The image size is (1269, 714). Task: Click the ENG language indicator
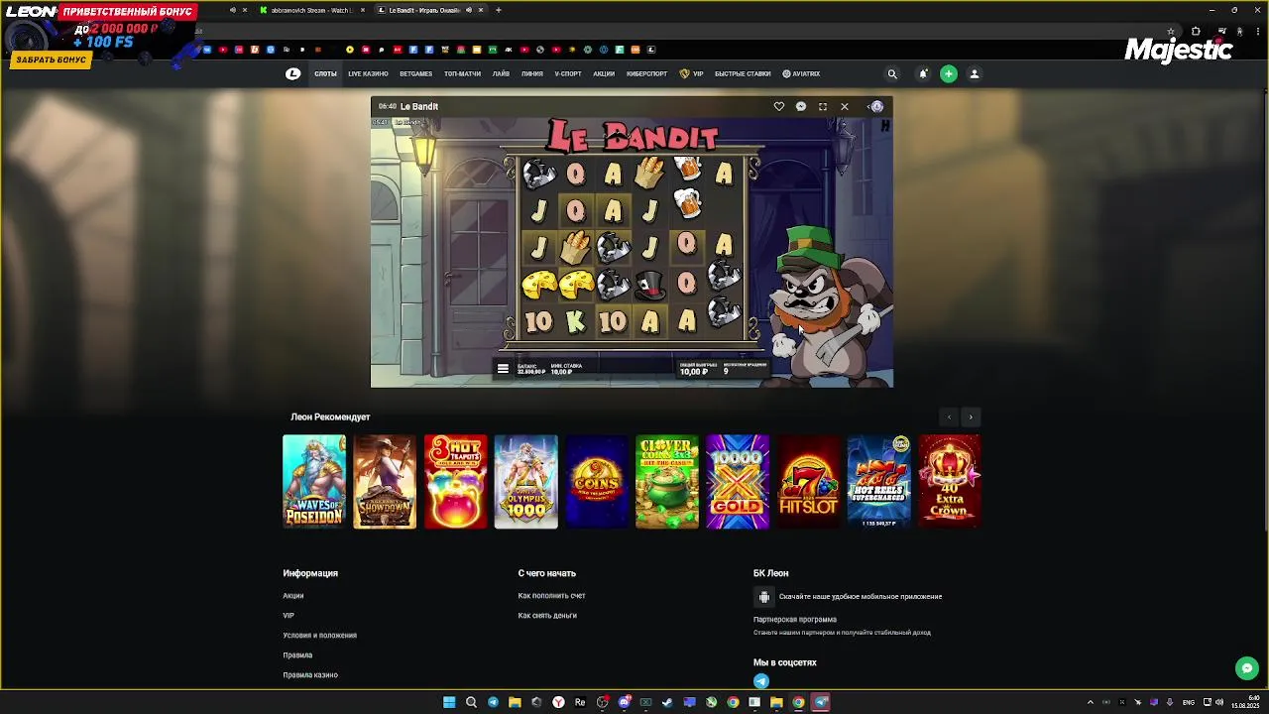coord(1189,702)
